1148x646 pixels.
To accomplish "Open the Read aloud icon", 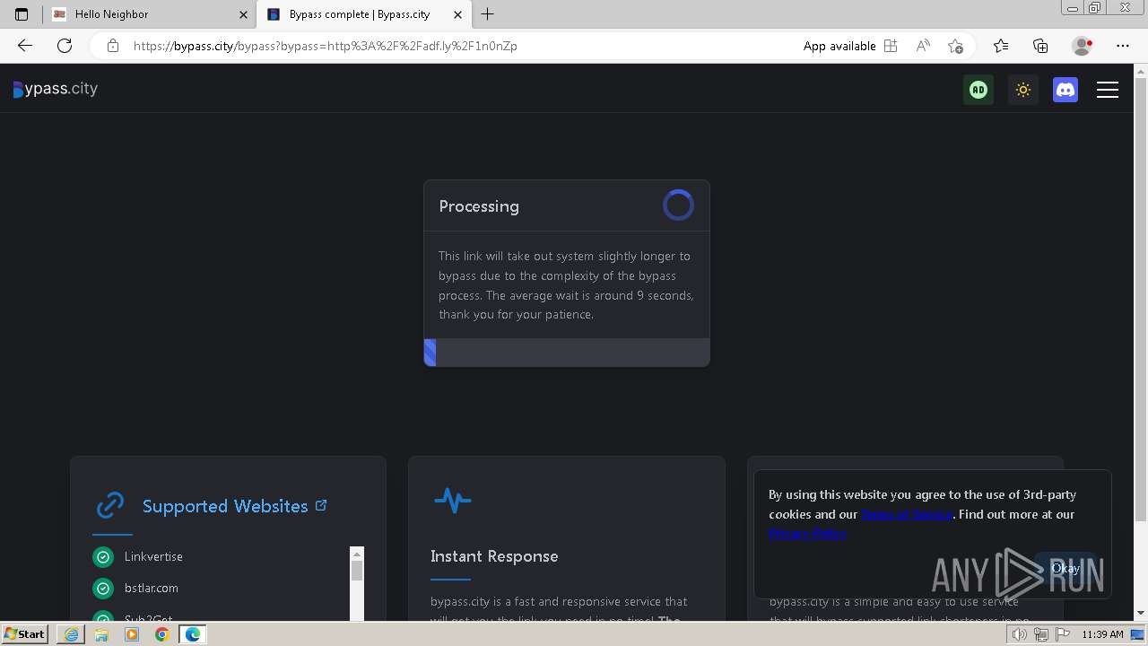I will [x=923, y=46].
